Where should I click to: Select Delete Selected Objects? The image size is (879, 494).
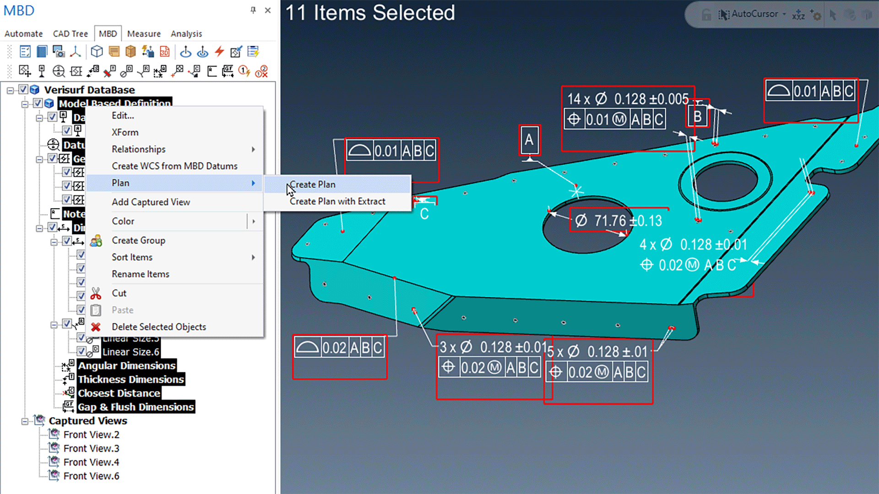tap(174, 327)
